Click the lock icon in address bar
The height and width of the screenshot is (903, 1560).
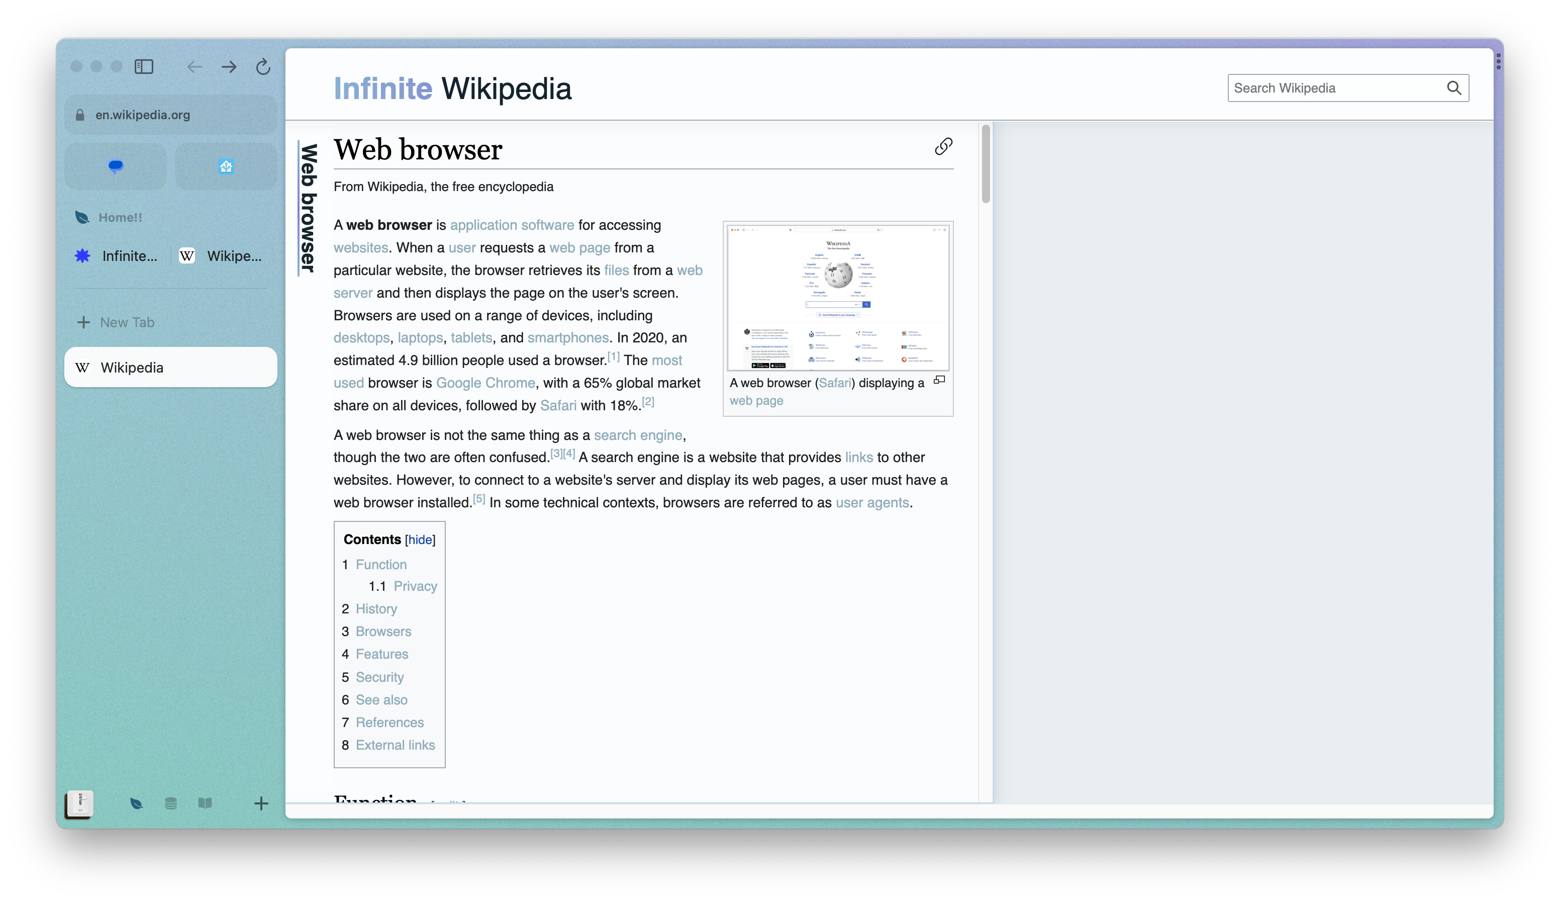point(80,115)
